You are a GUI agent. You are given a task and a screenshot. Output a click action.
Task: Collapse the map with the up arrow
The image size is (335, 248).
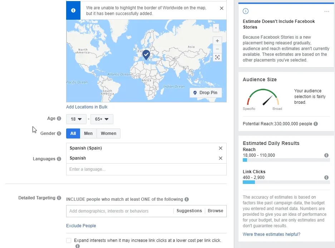[x=216, y=28]
